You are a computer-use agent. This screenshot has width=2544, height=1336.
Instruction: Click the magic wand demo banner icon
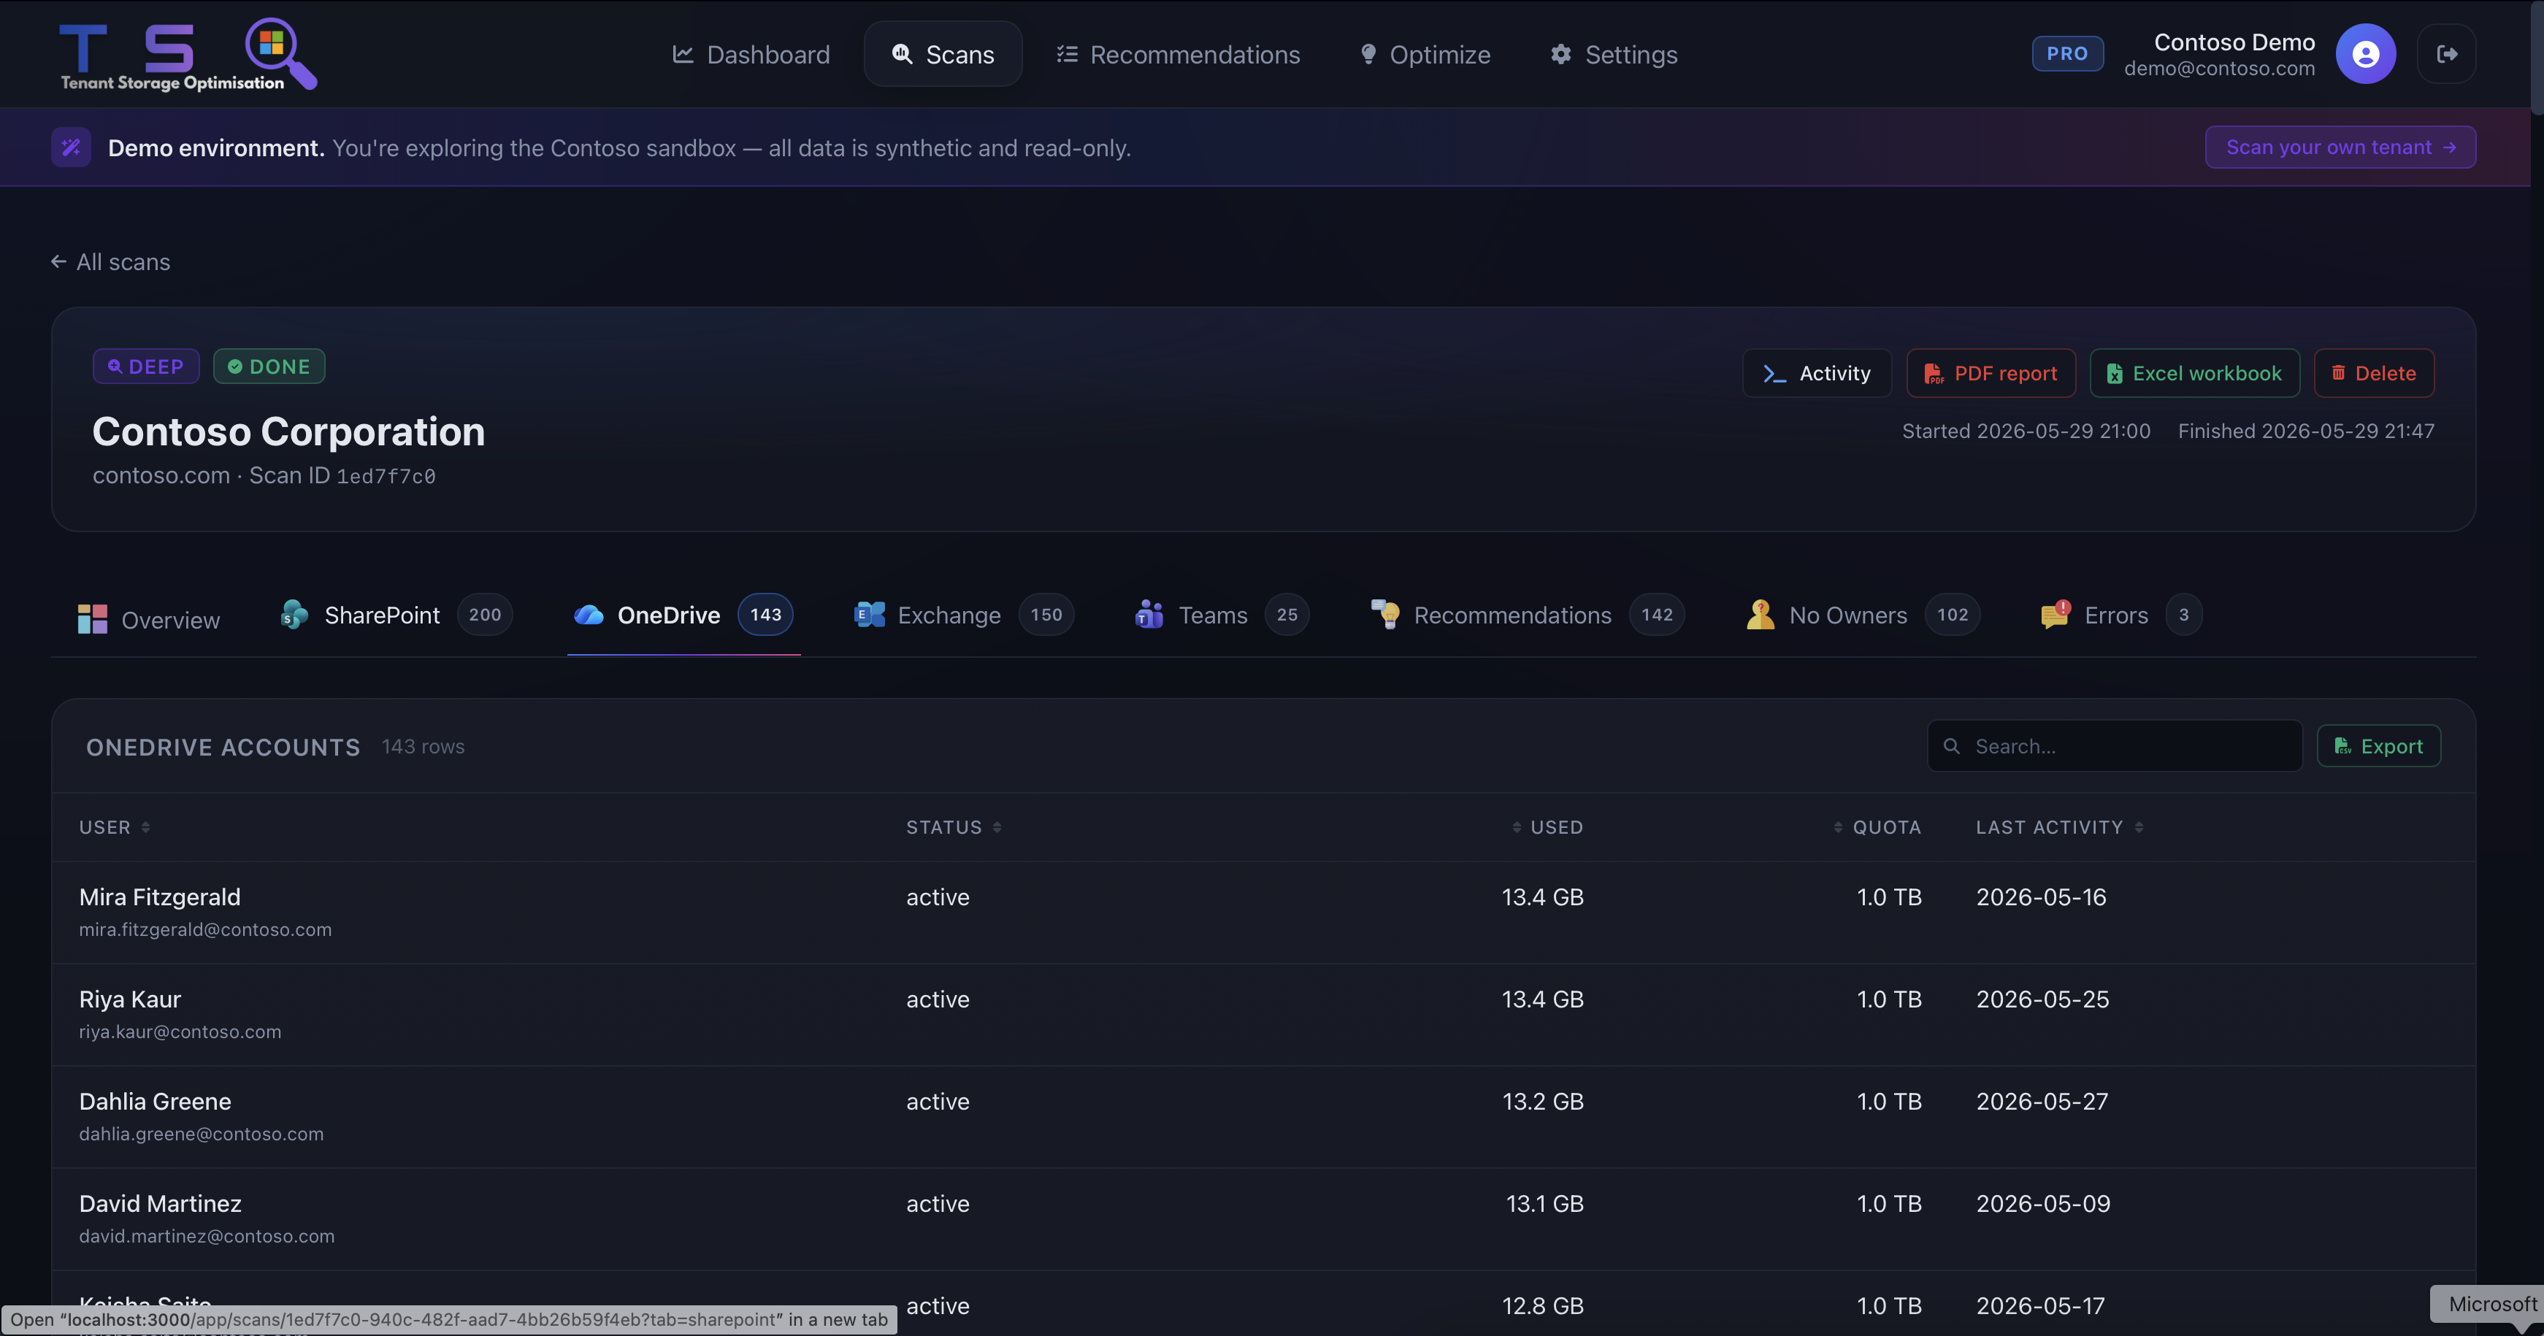pos(71,147)
